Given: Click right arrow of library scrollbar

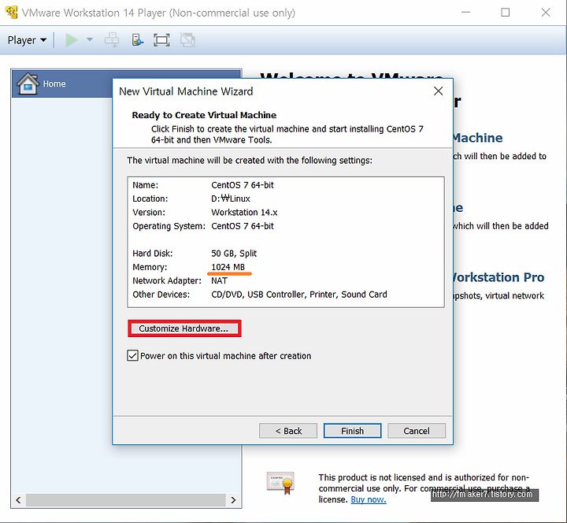Looking at the screenshot, I should 233,500.
